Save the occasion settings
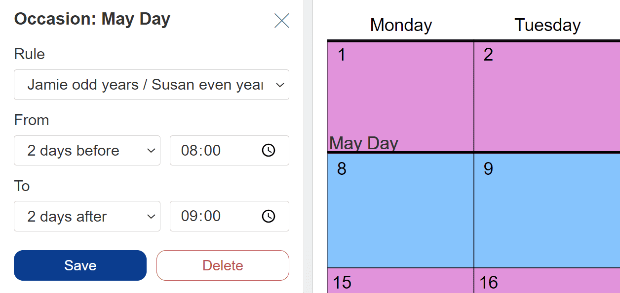This screenshot has height=293, width=620. pyautogui.click(x=80, y=265)
